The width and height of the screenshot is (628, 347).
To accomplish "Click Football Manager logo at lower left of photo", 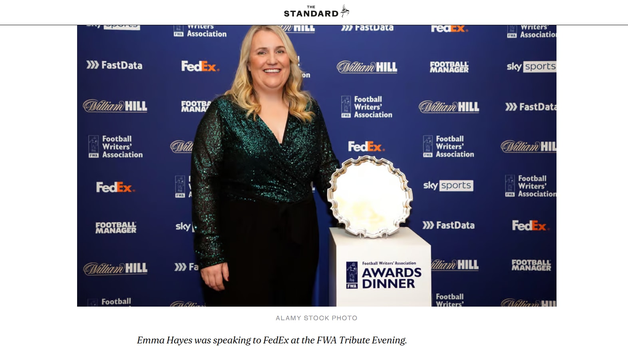I will click(116, 227).
